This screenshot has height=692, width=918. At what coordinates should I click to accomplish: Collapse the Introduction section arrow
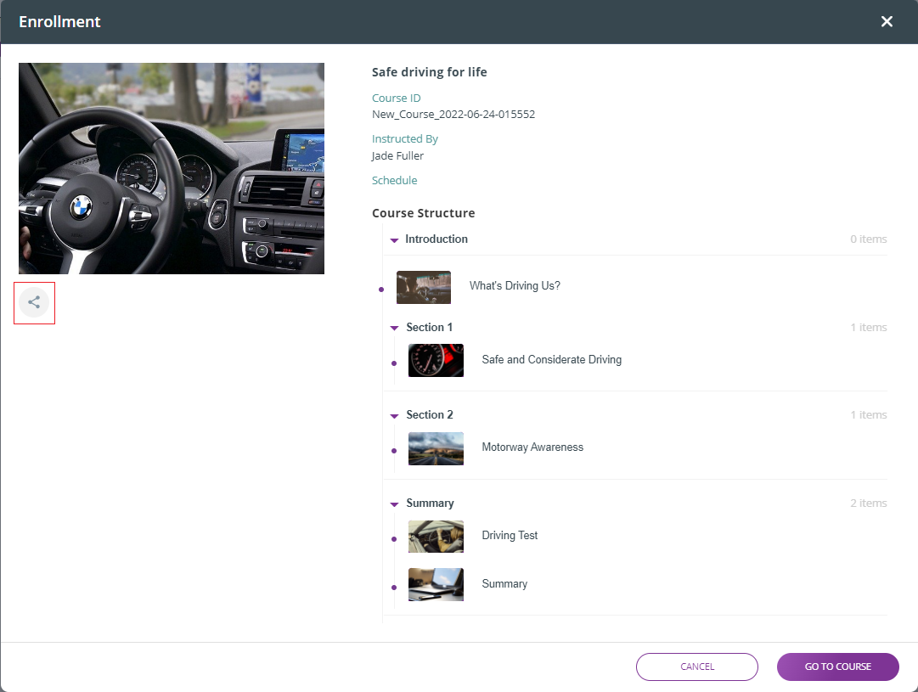(x=394, y=240)
